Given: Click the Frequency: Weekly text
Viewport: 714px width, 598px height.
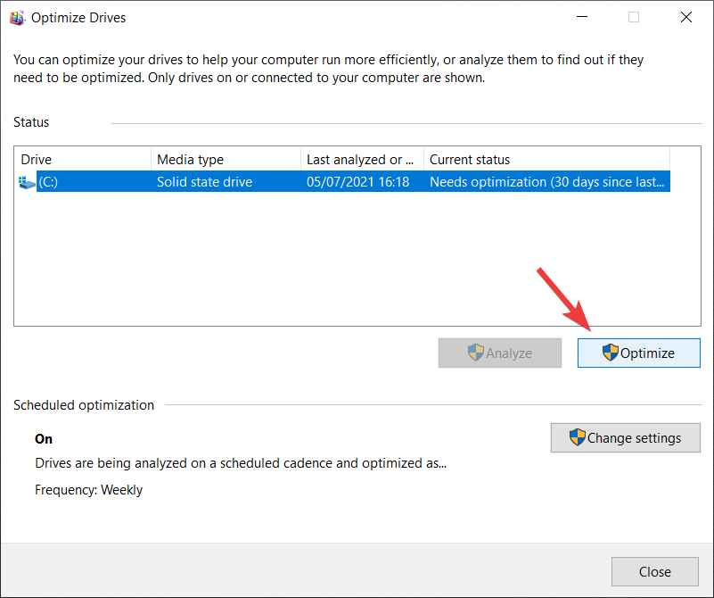Looking at the screenshot, I should tap(88, 490).
